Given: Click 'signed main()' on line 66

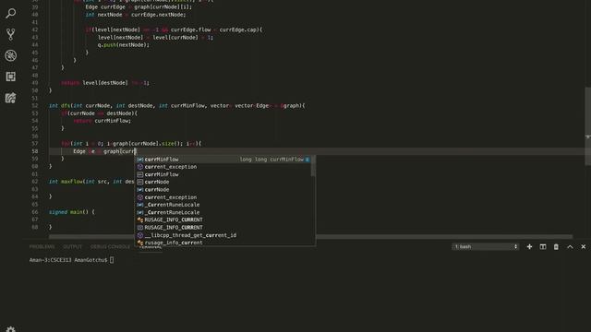Looking at the screenshot, I should coord(68,212).
